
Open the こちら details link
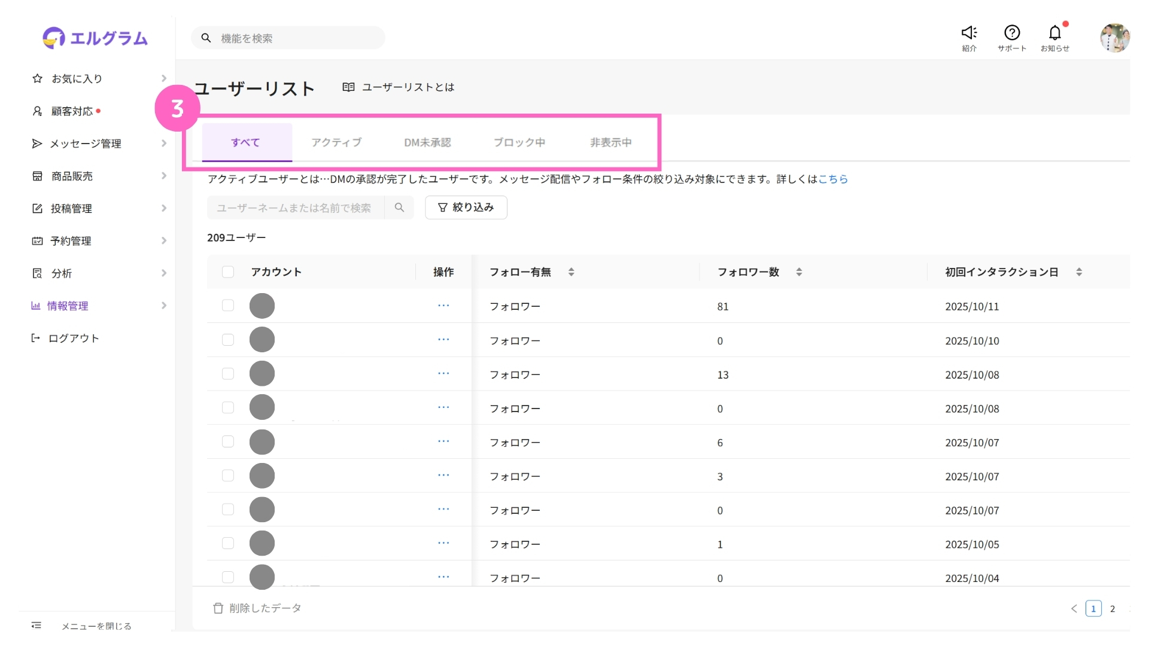pyautogui.click(x=832, y=179)
